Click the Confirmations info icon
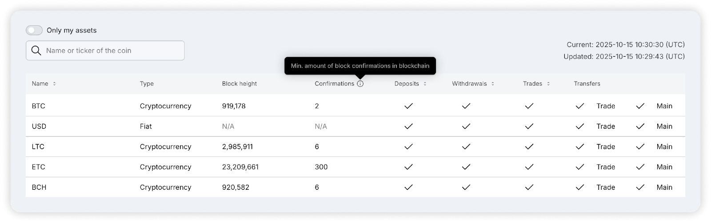 point(360,84)
